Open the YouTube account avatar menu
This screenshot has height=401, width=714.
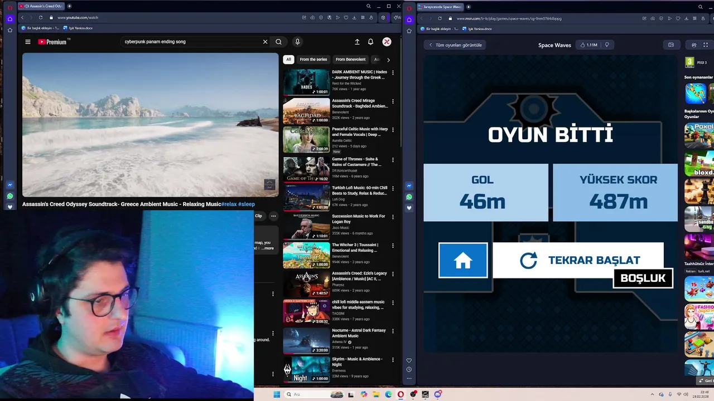click(387, 42)
